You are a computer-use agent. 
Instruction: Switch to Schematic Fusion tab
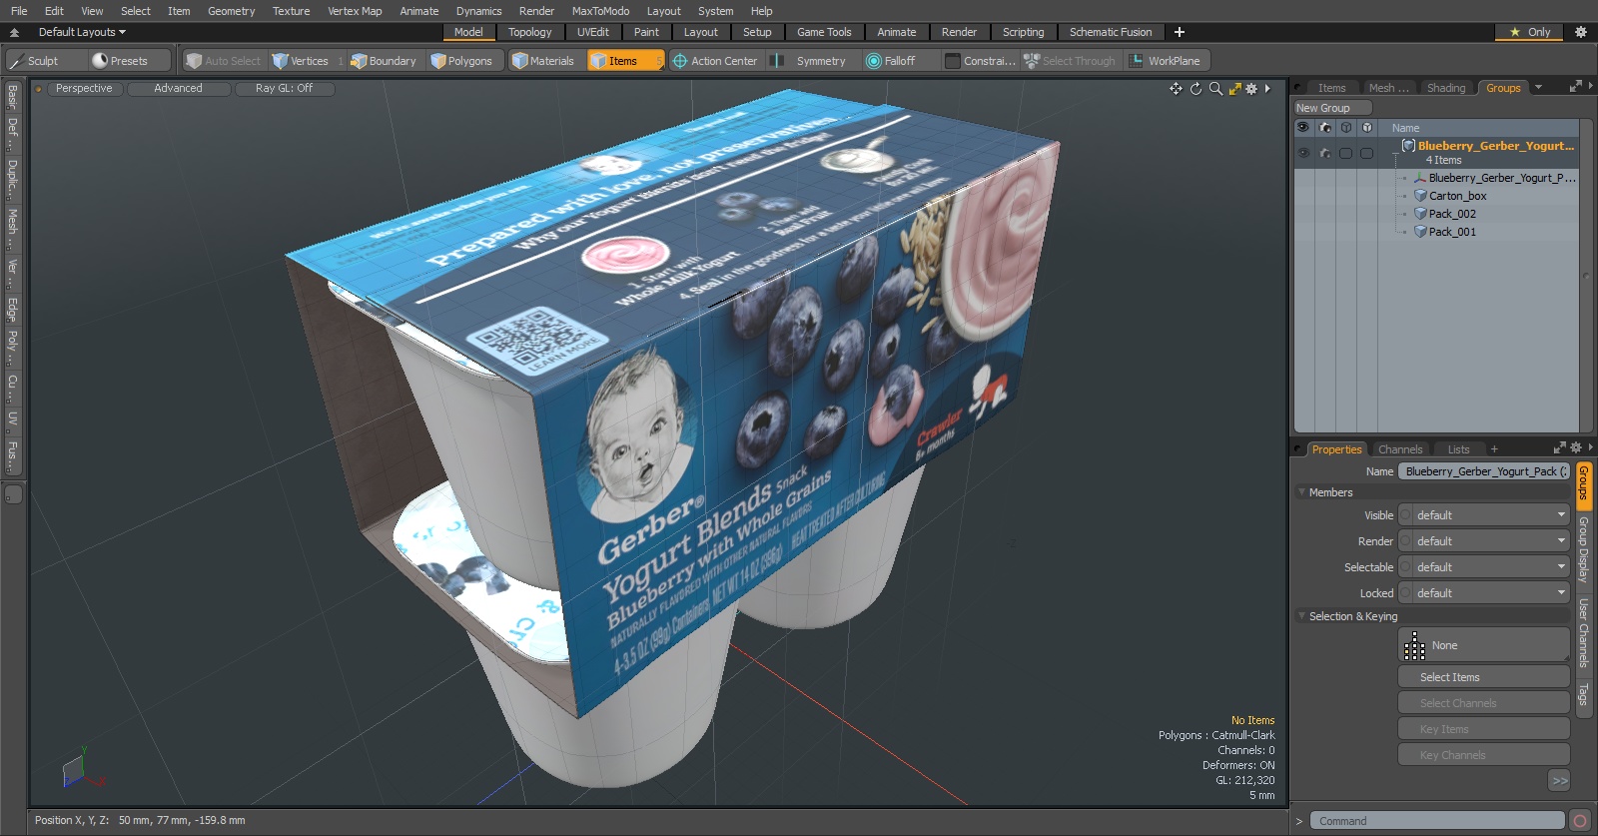coord(1111,32)
